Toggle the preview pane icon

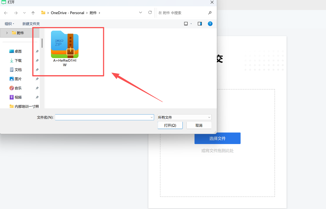(x=200, y=24)
